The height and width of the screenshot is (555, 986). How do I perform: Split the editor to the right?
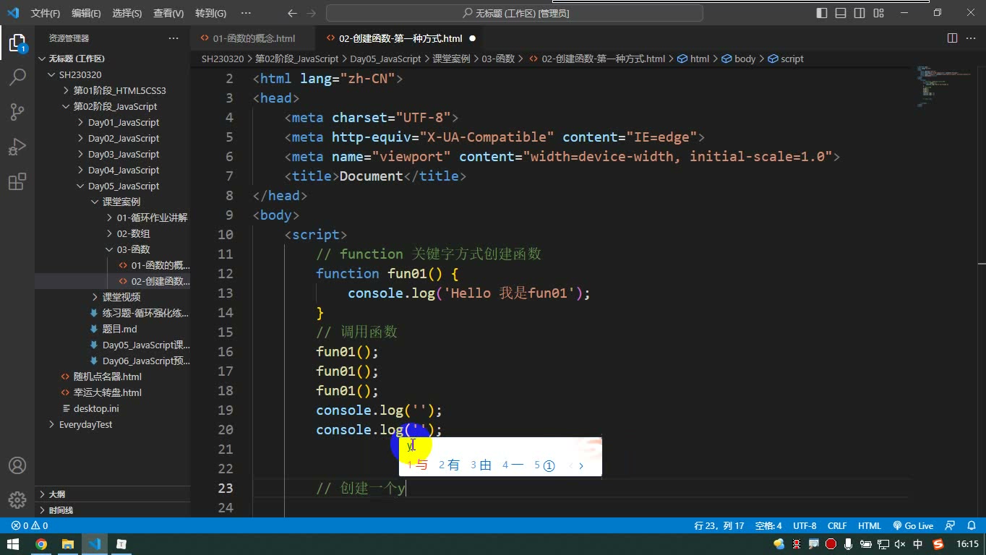point(952,38)
